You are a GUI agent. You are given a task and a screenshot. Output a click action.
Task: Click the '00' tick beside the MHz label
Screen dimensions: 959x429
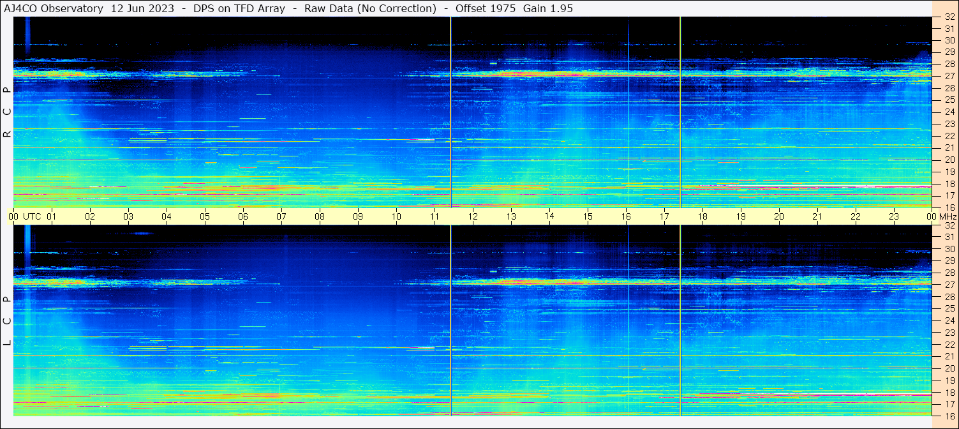pos(931,216)
